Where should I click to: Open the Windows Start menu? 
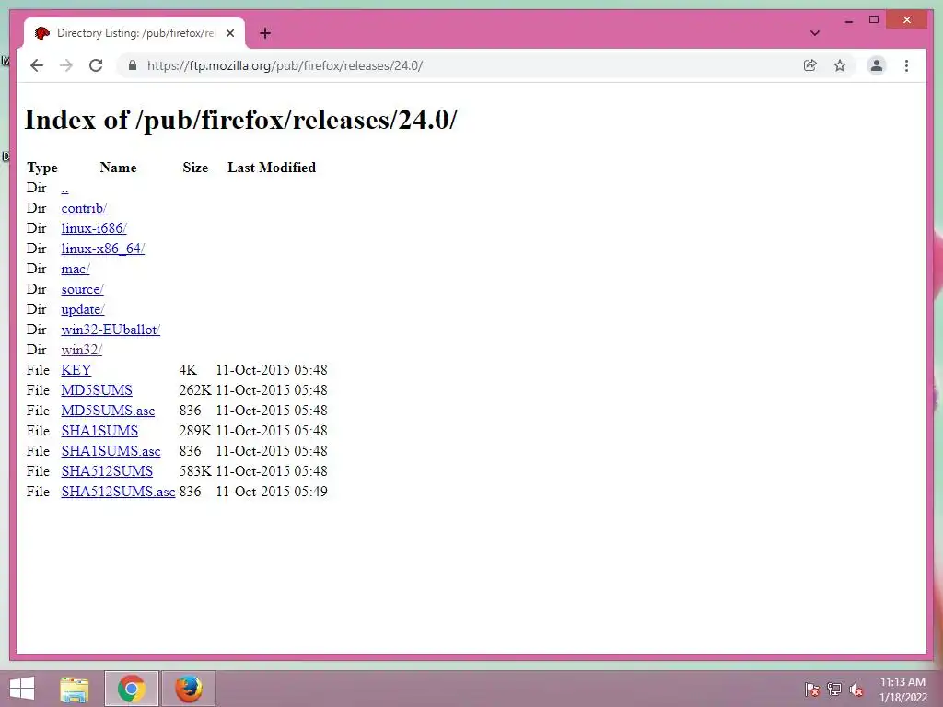[22, 689]
